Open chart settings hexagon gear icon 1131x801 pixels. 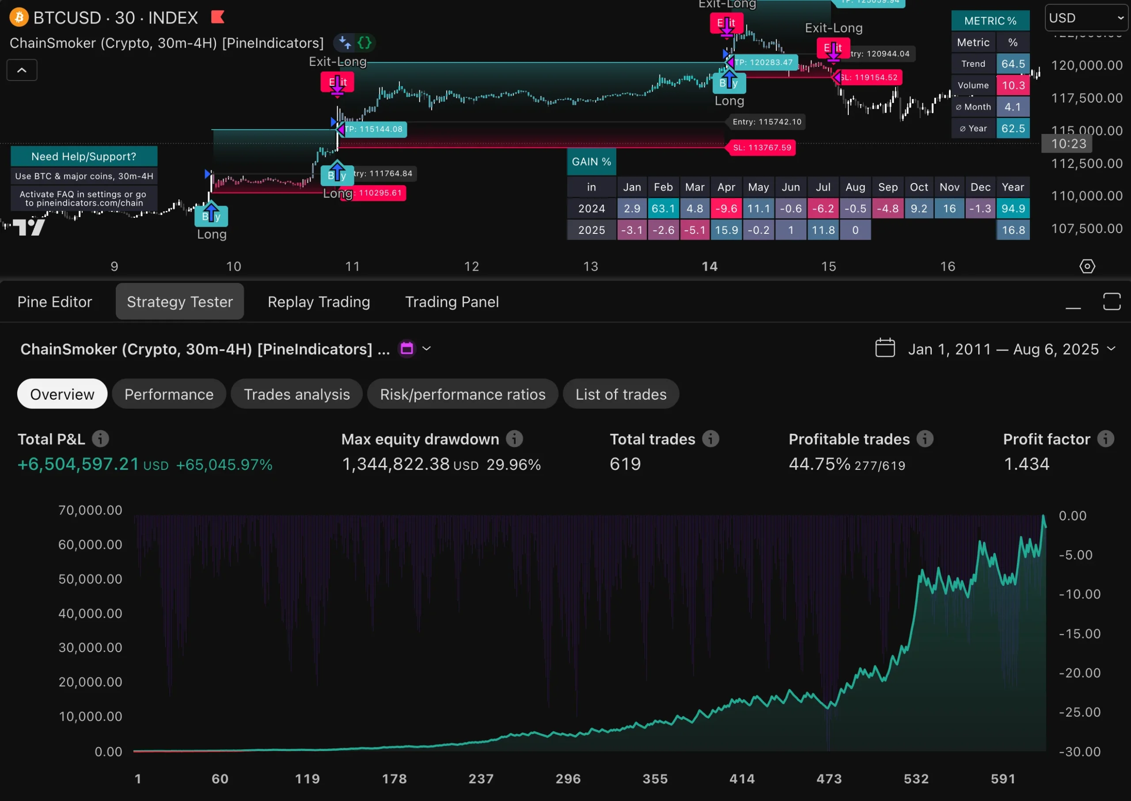[1087, 267]
